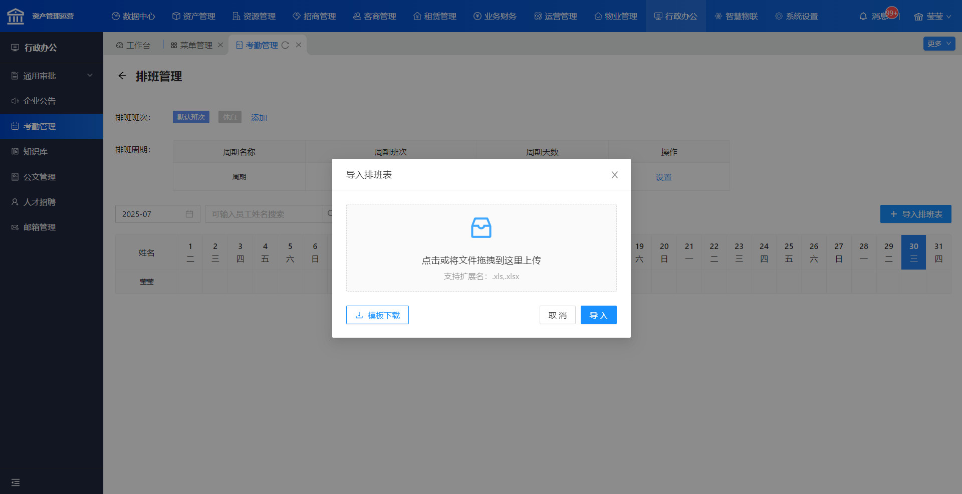This screenshot has width=962, height=494.
Task: Open the 系统设置 menu
Action: 797,16
